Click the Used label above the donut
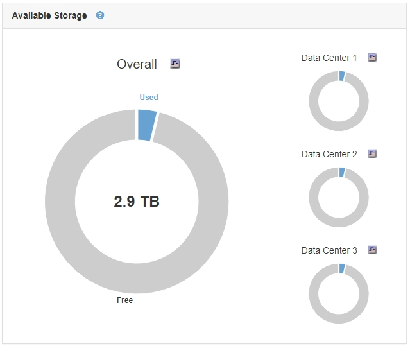The width and height of the screenshot is (410, 346). [x=149, y=98]
